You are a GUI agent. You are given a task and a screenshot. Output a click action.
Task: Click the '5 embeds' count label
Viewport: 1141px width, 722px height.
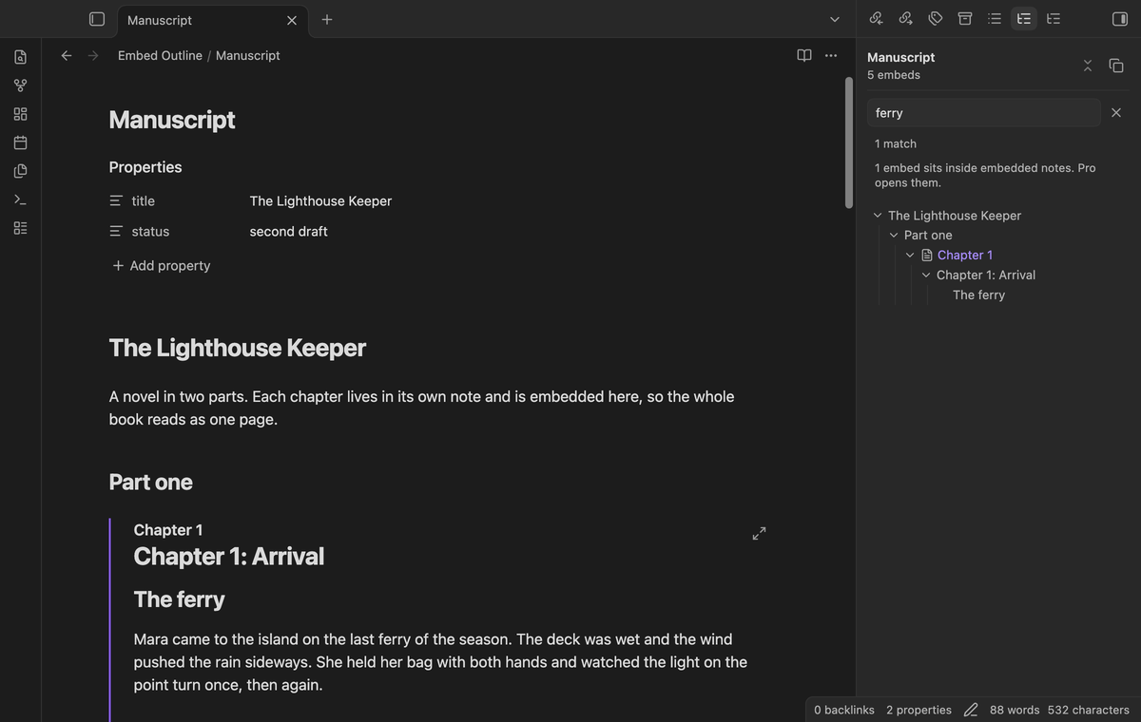894,75
